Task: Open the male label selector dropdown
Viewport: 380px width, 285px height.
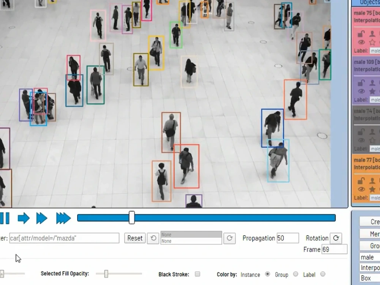Action: click(370, 257)
